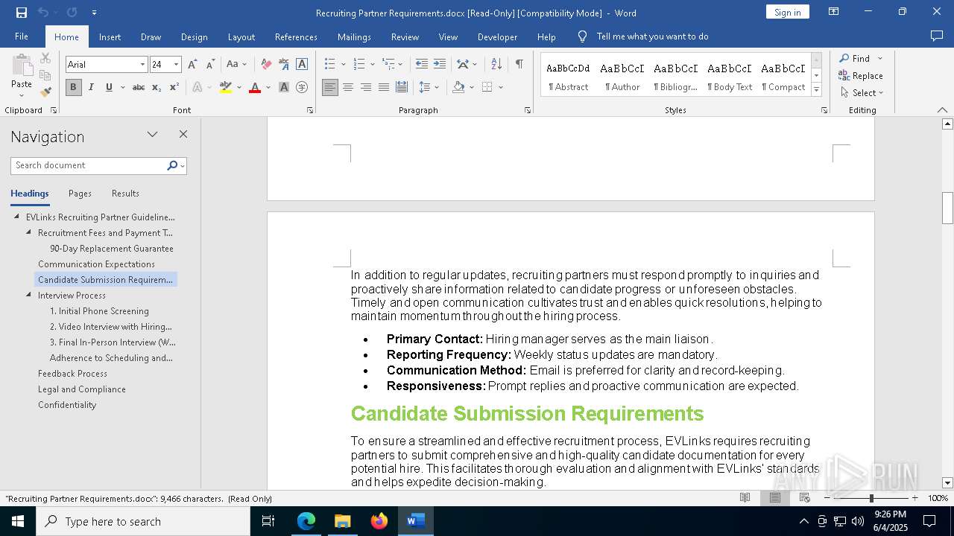This screenshot has height=536, width=954.
Task: Click the Clear All Formatting icon
Action: click(x=266, y=65)
